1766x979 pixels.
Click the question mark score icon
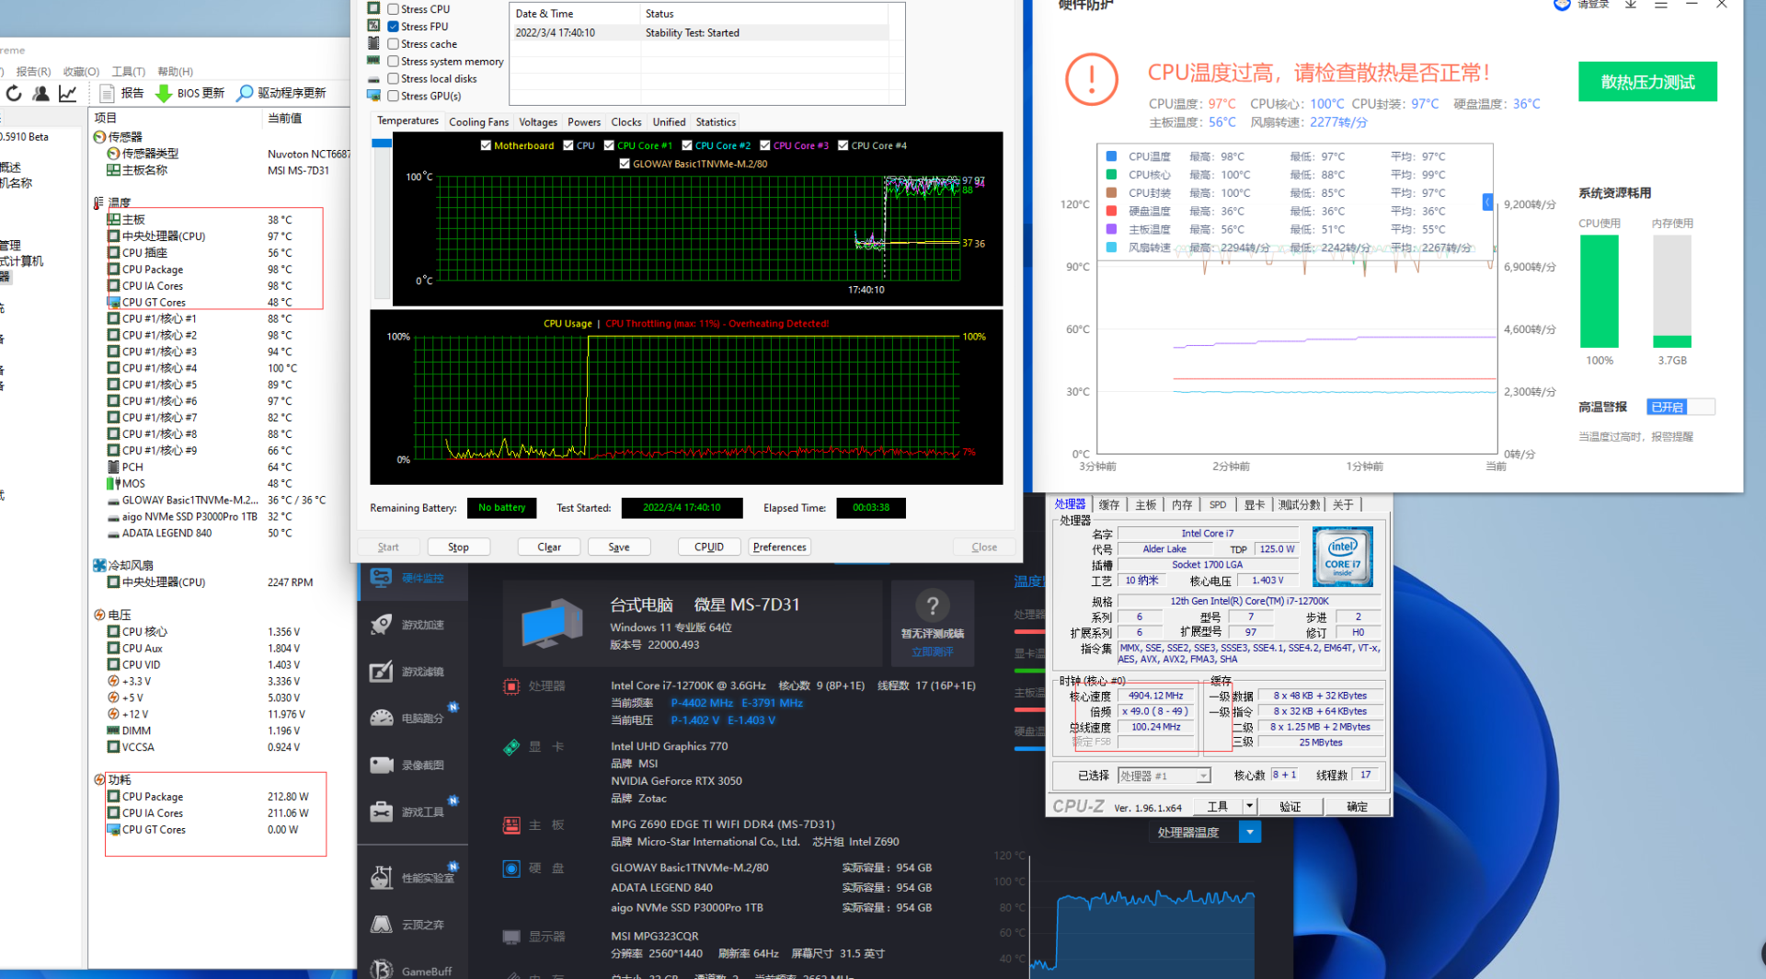pos(933,605)
